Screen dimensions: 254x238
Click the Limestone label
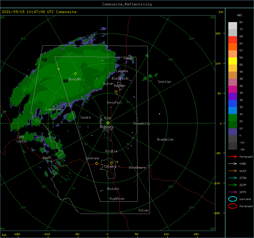(x=53, y=109)
